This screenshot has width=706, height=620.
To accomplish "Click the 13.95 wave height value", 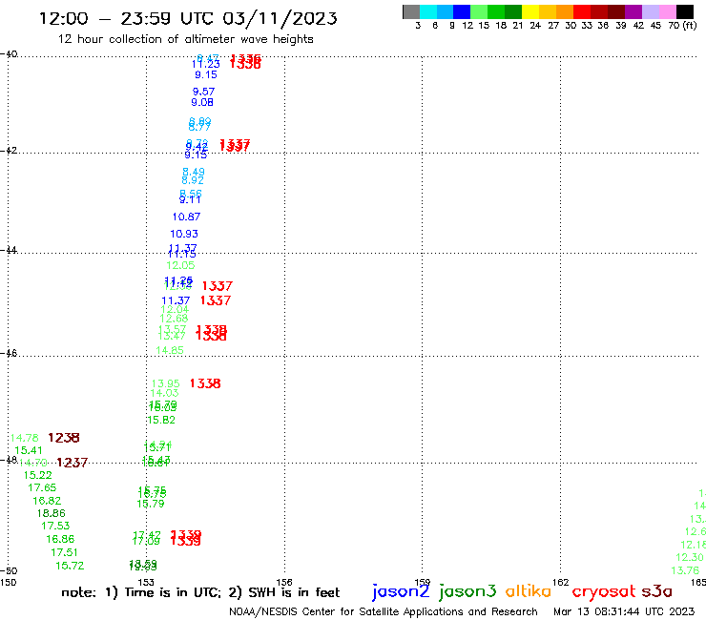I will 165,383.
